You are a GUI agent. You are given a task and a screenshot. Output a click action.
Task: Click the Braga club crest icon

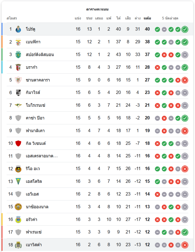(x=18, y=67)
